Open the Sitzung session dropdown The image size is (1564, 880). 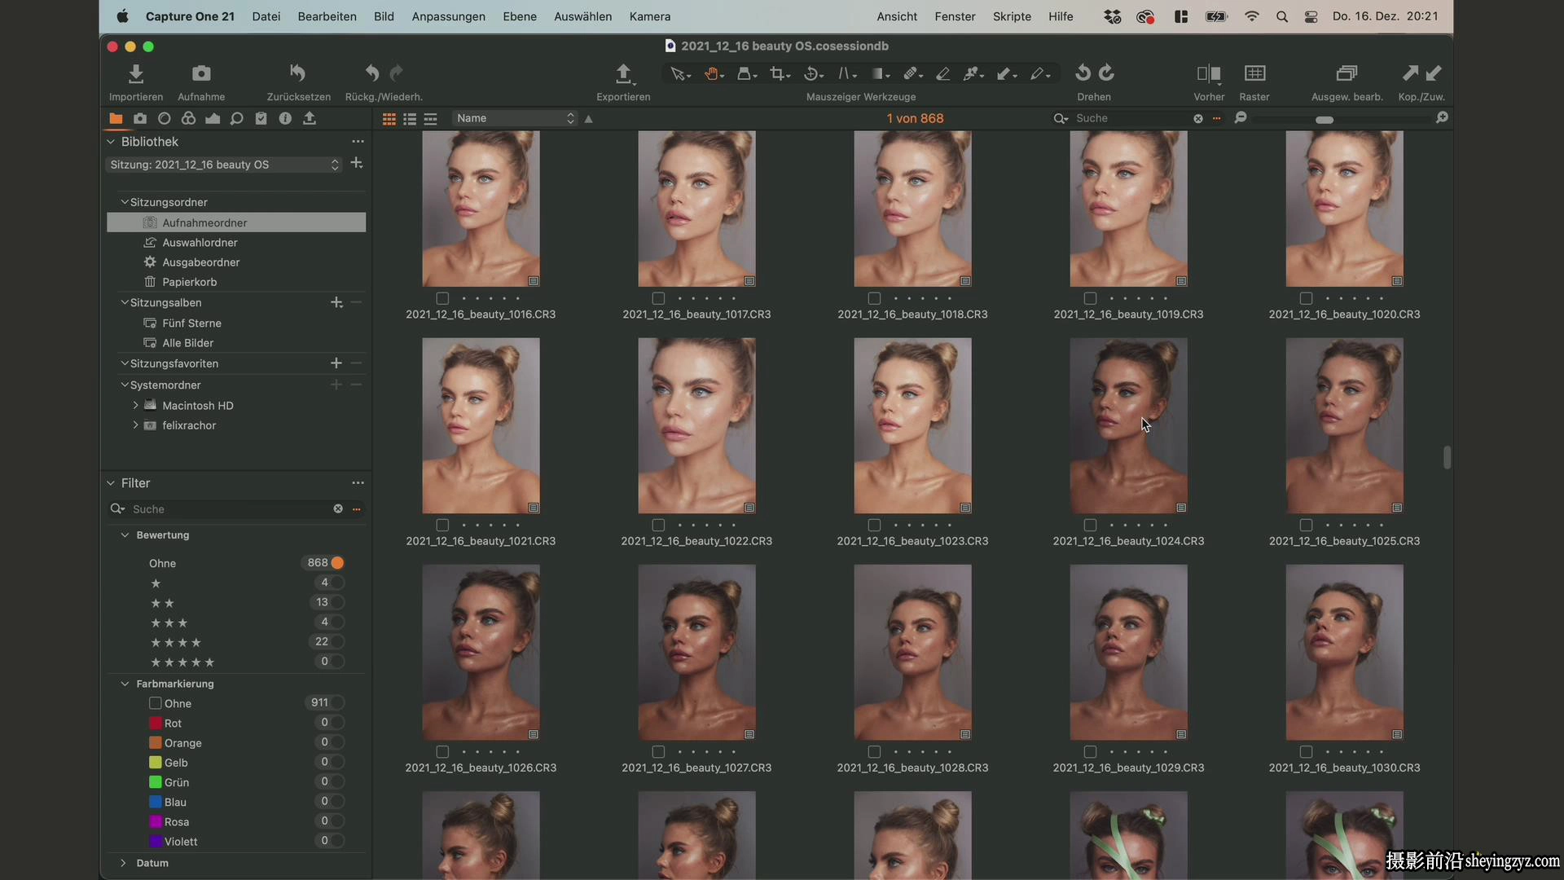pyautogui.click(x=224, y=165)
